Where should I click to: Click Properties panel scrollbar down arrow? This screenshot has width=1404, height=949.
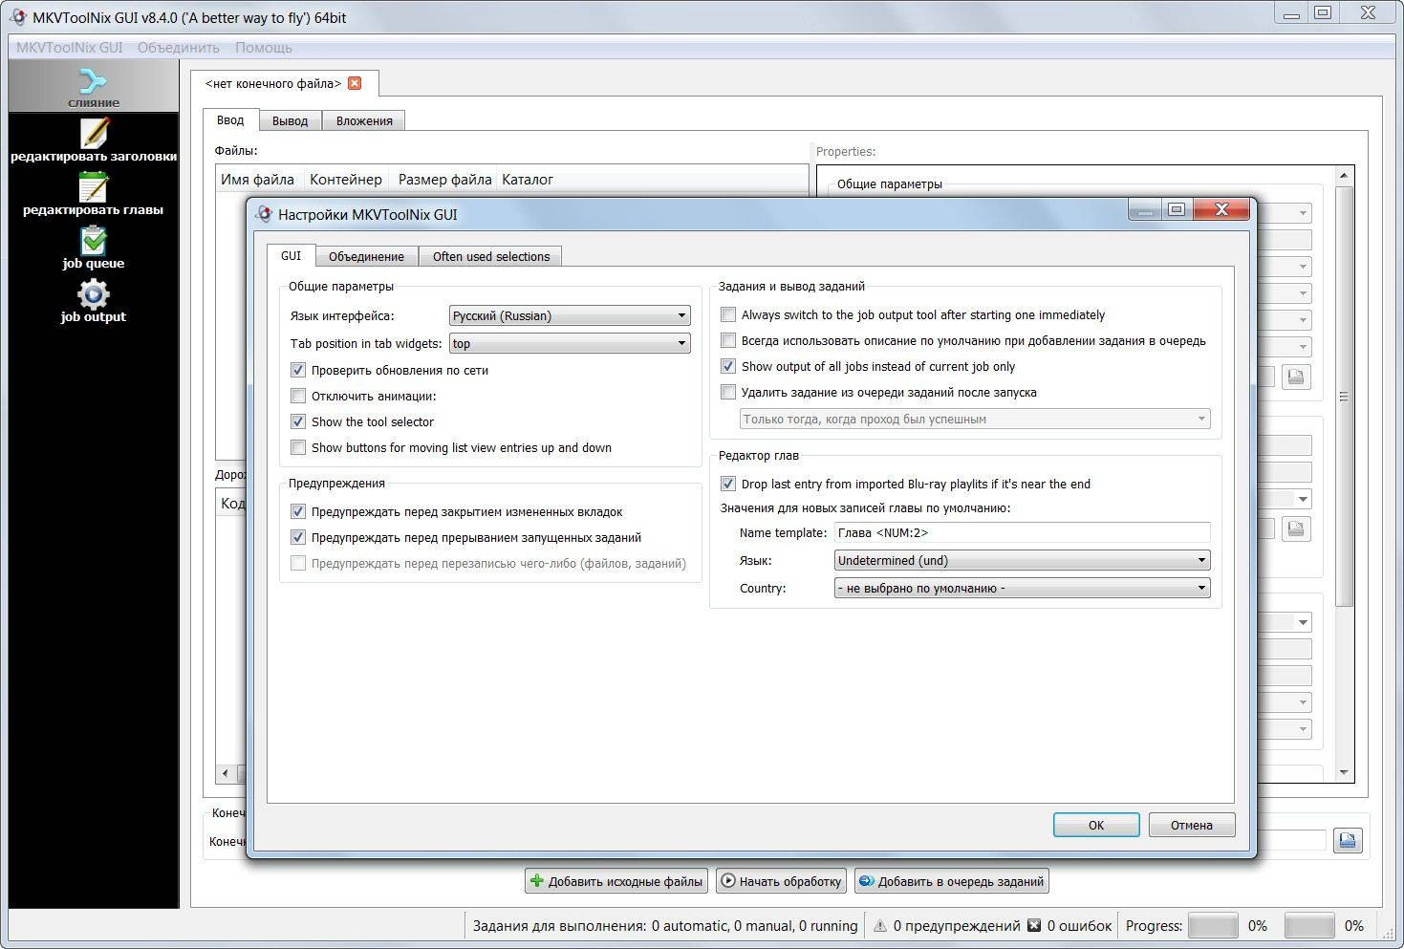click(1344, 772)
